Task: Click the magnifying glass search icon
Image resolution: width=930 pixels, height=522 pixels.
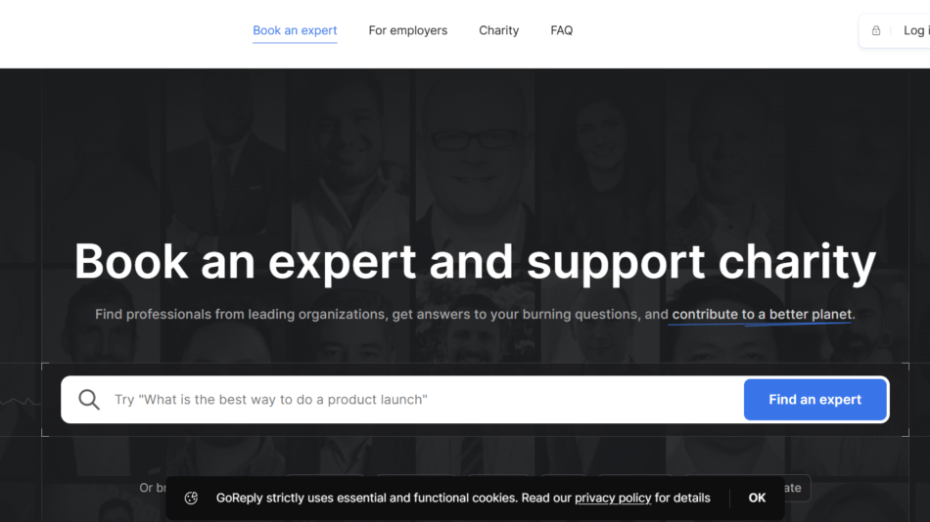Action: tap(89, 400)
